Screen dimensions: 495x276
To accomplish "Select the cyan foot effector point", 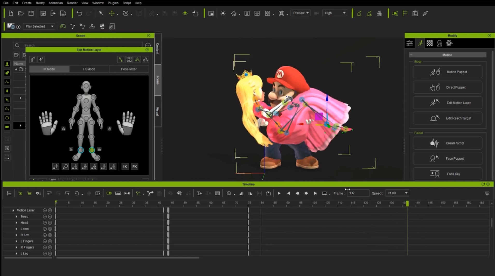I will point(81,150).
